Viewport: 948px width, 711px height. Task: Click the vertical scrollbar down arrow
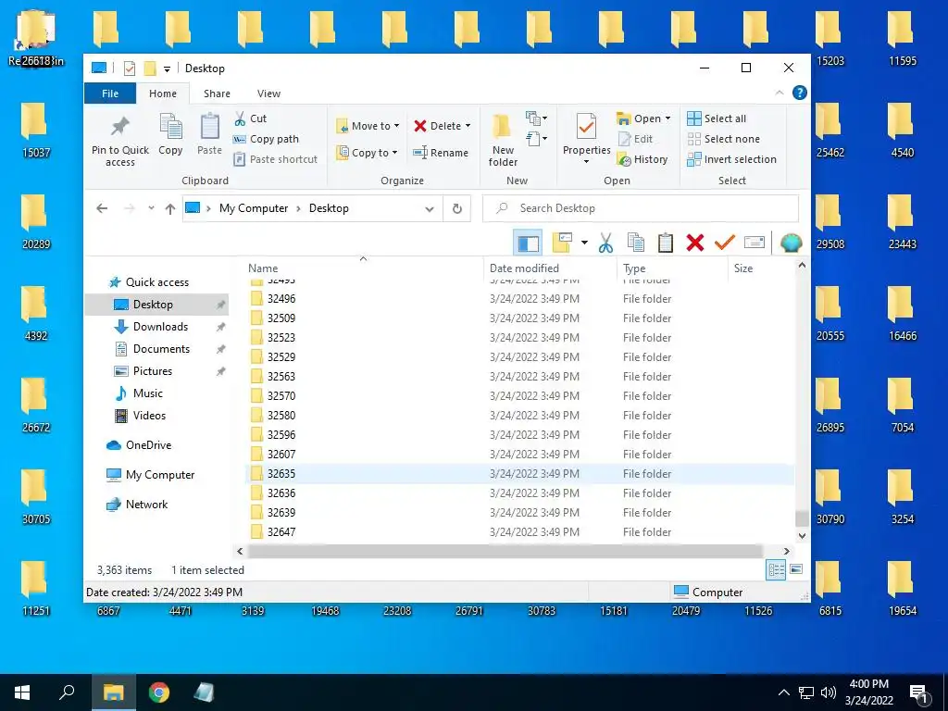(x=803, y=536)
